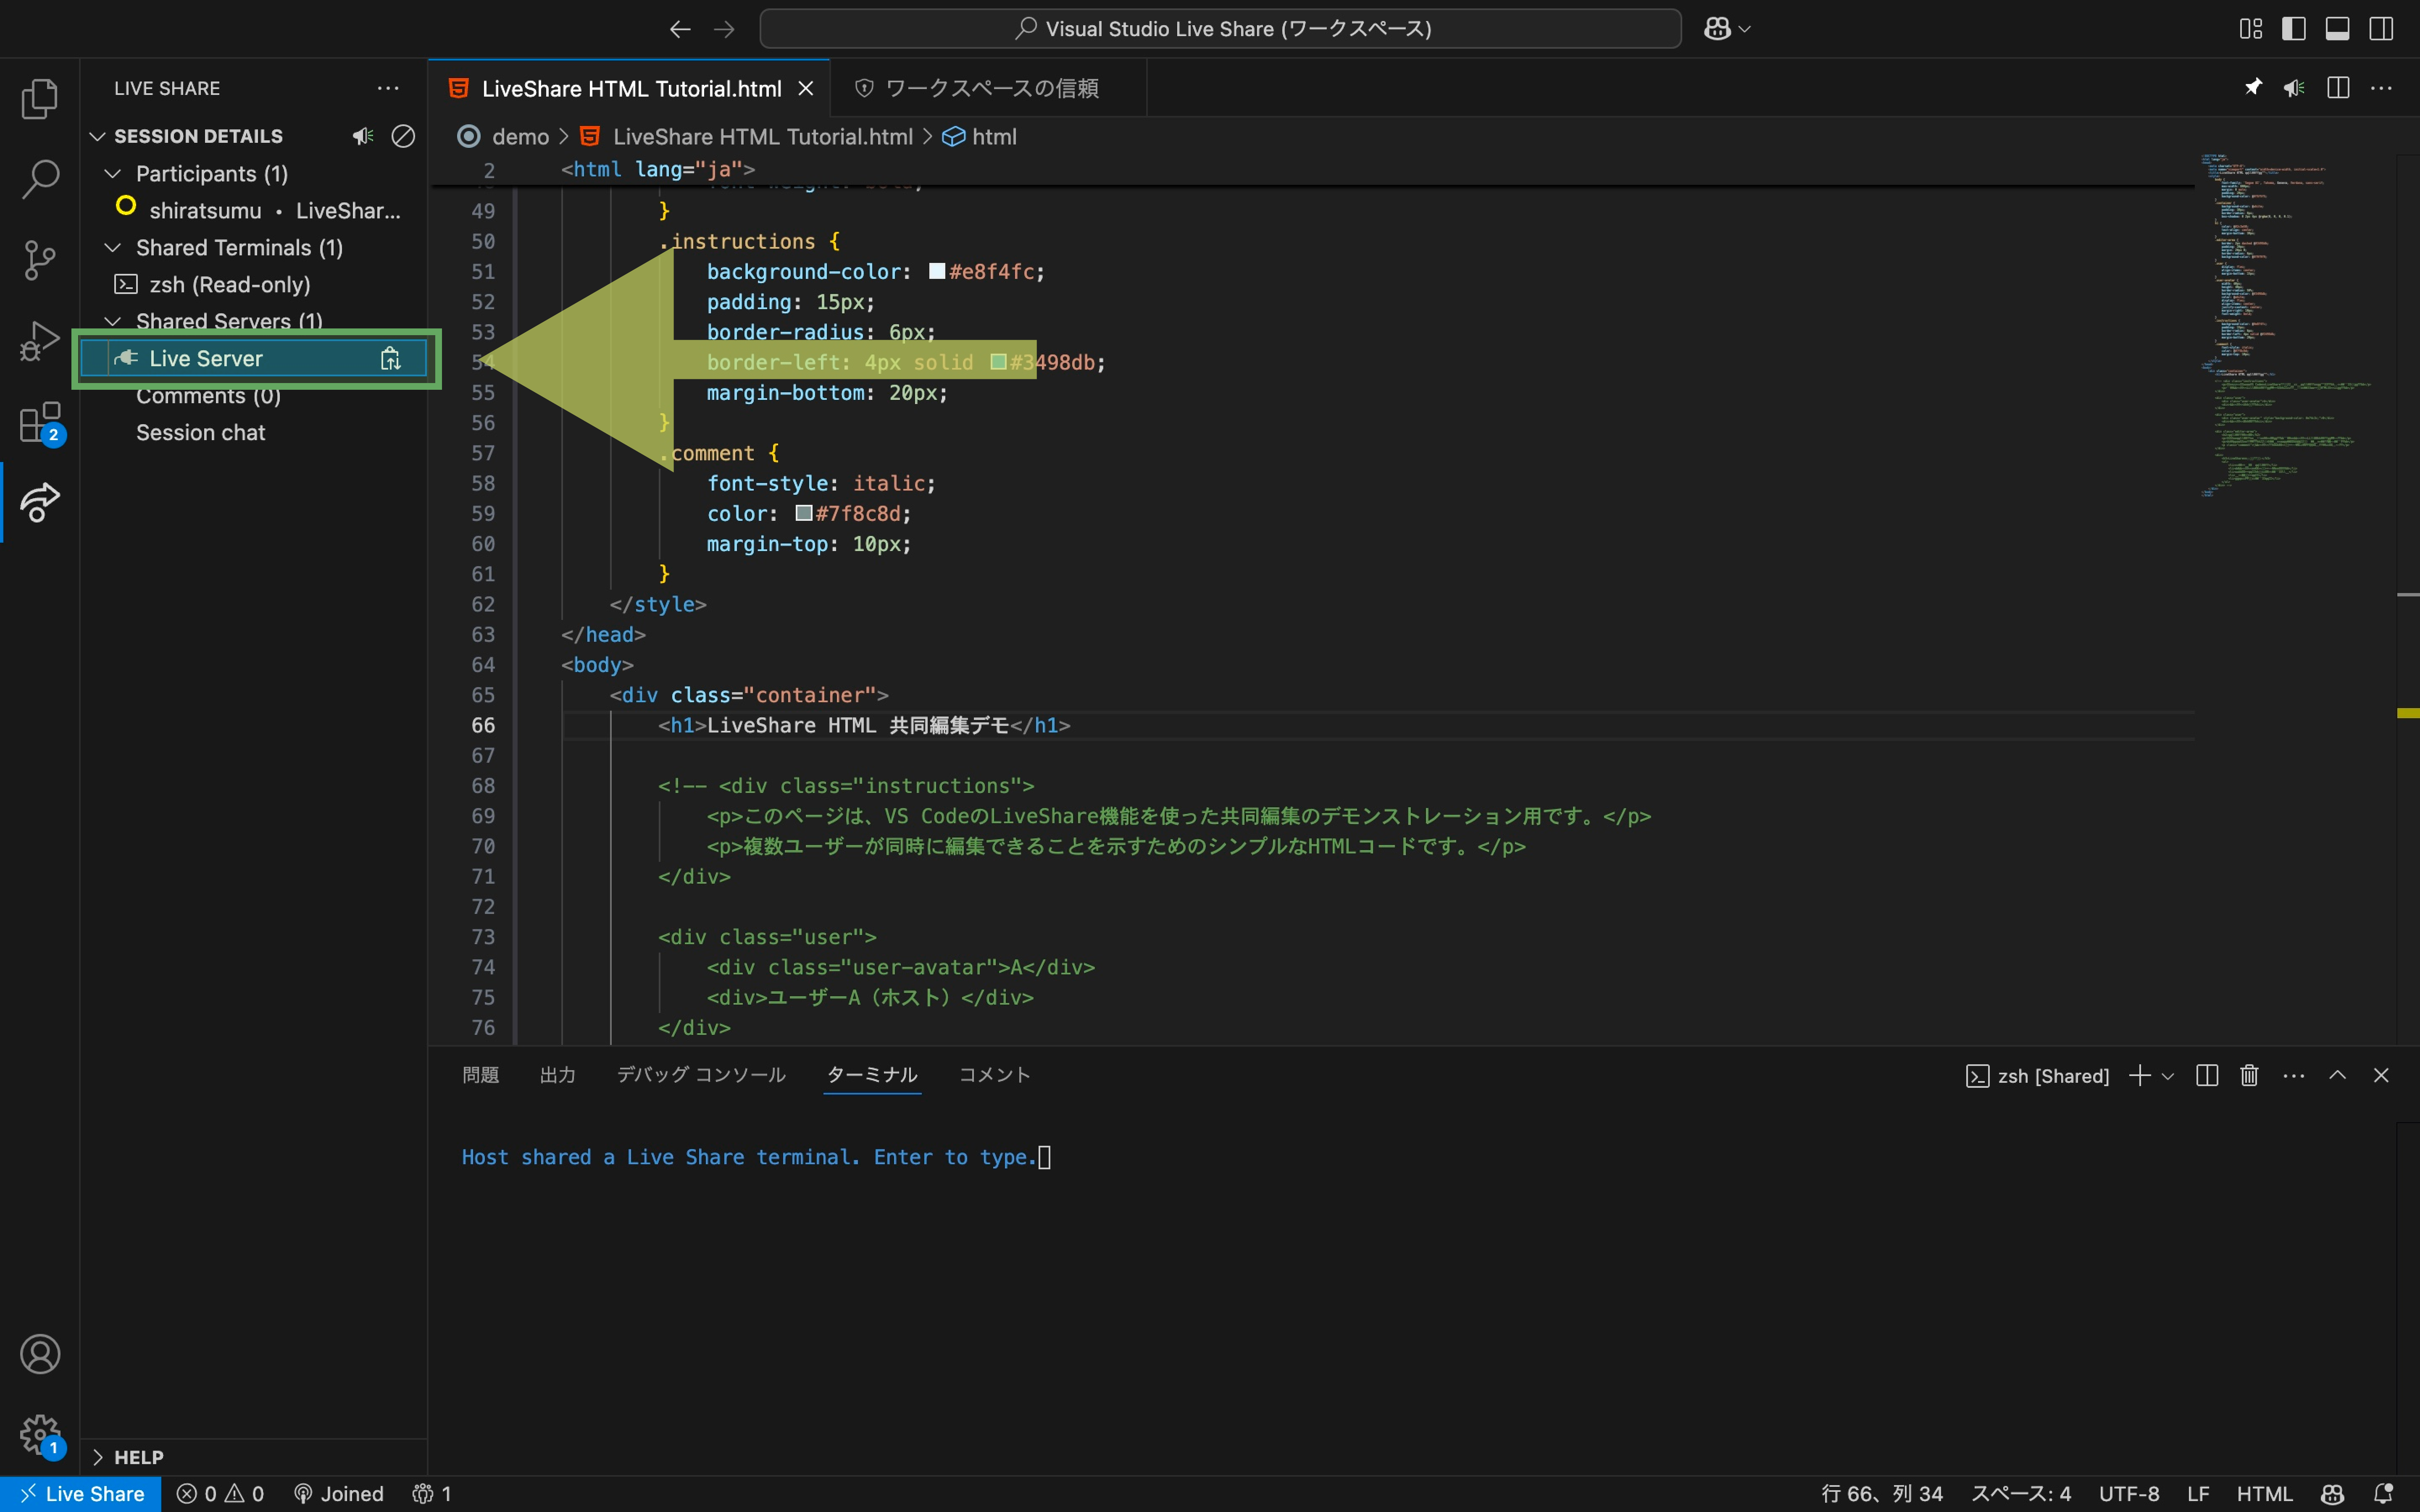Change encoding UTF-8 in status bar
The width and height of the screenshot is (2420, 1512).
pos(2129,1494)
